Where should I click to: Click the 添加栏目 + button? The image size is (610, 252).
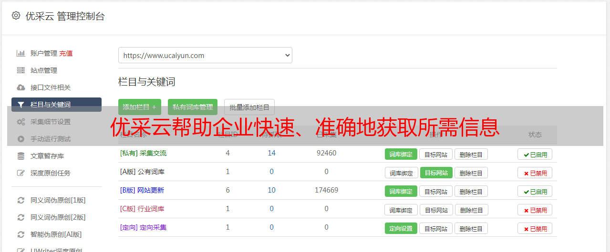[140, 107]
